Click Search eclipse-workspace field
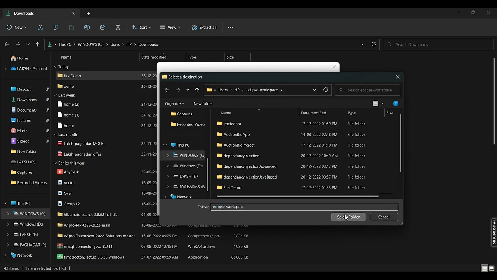Image resolution: width=497 pixels, height=280 pixels. coord(367,90)
